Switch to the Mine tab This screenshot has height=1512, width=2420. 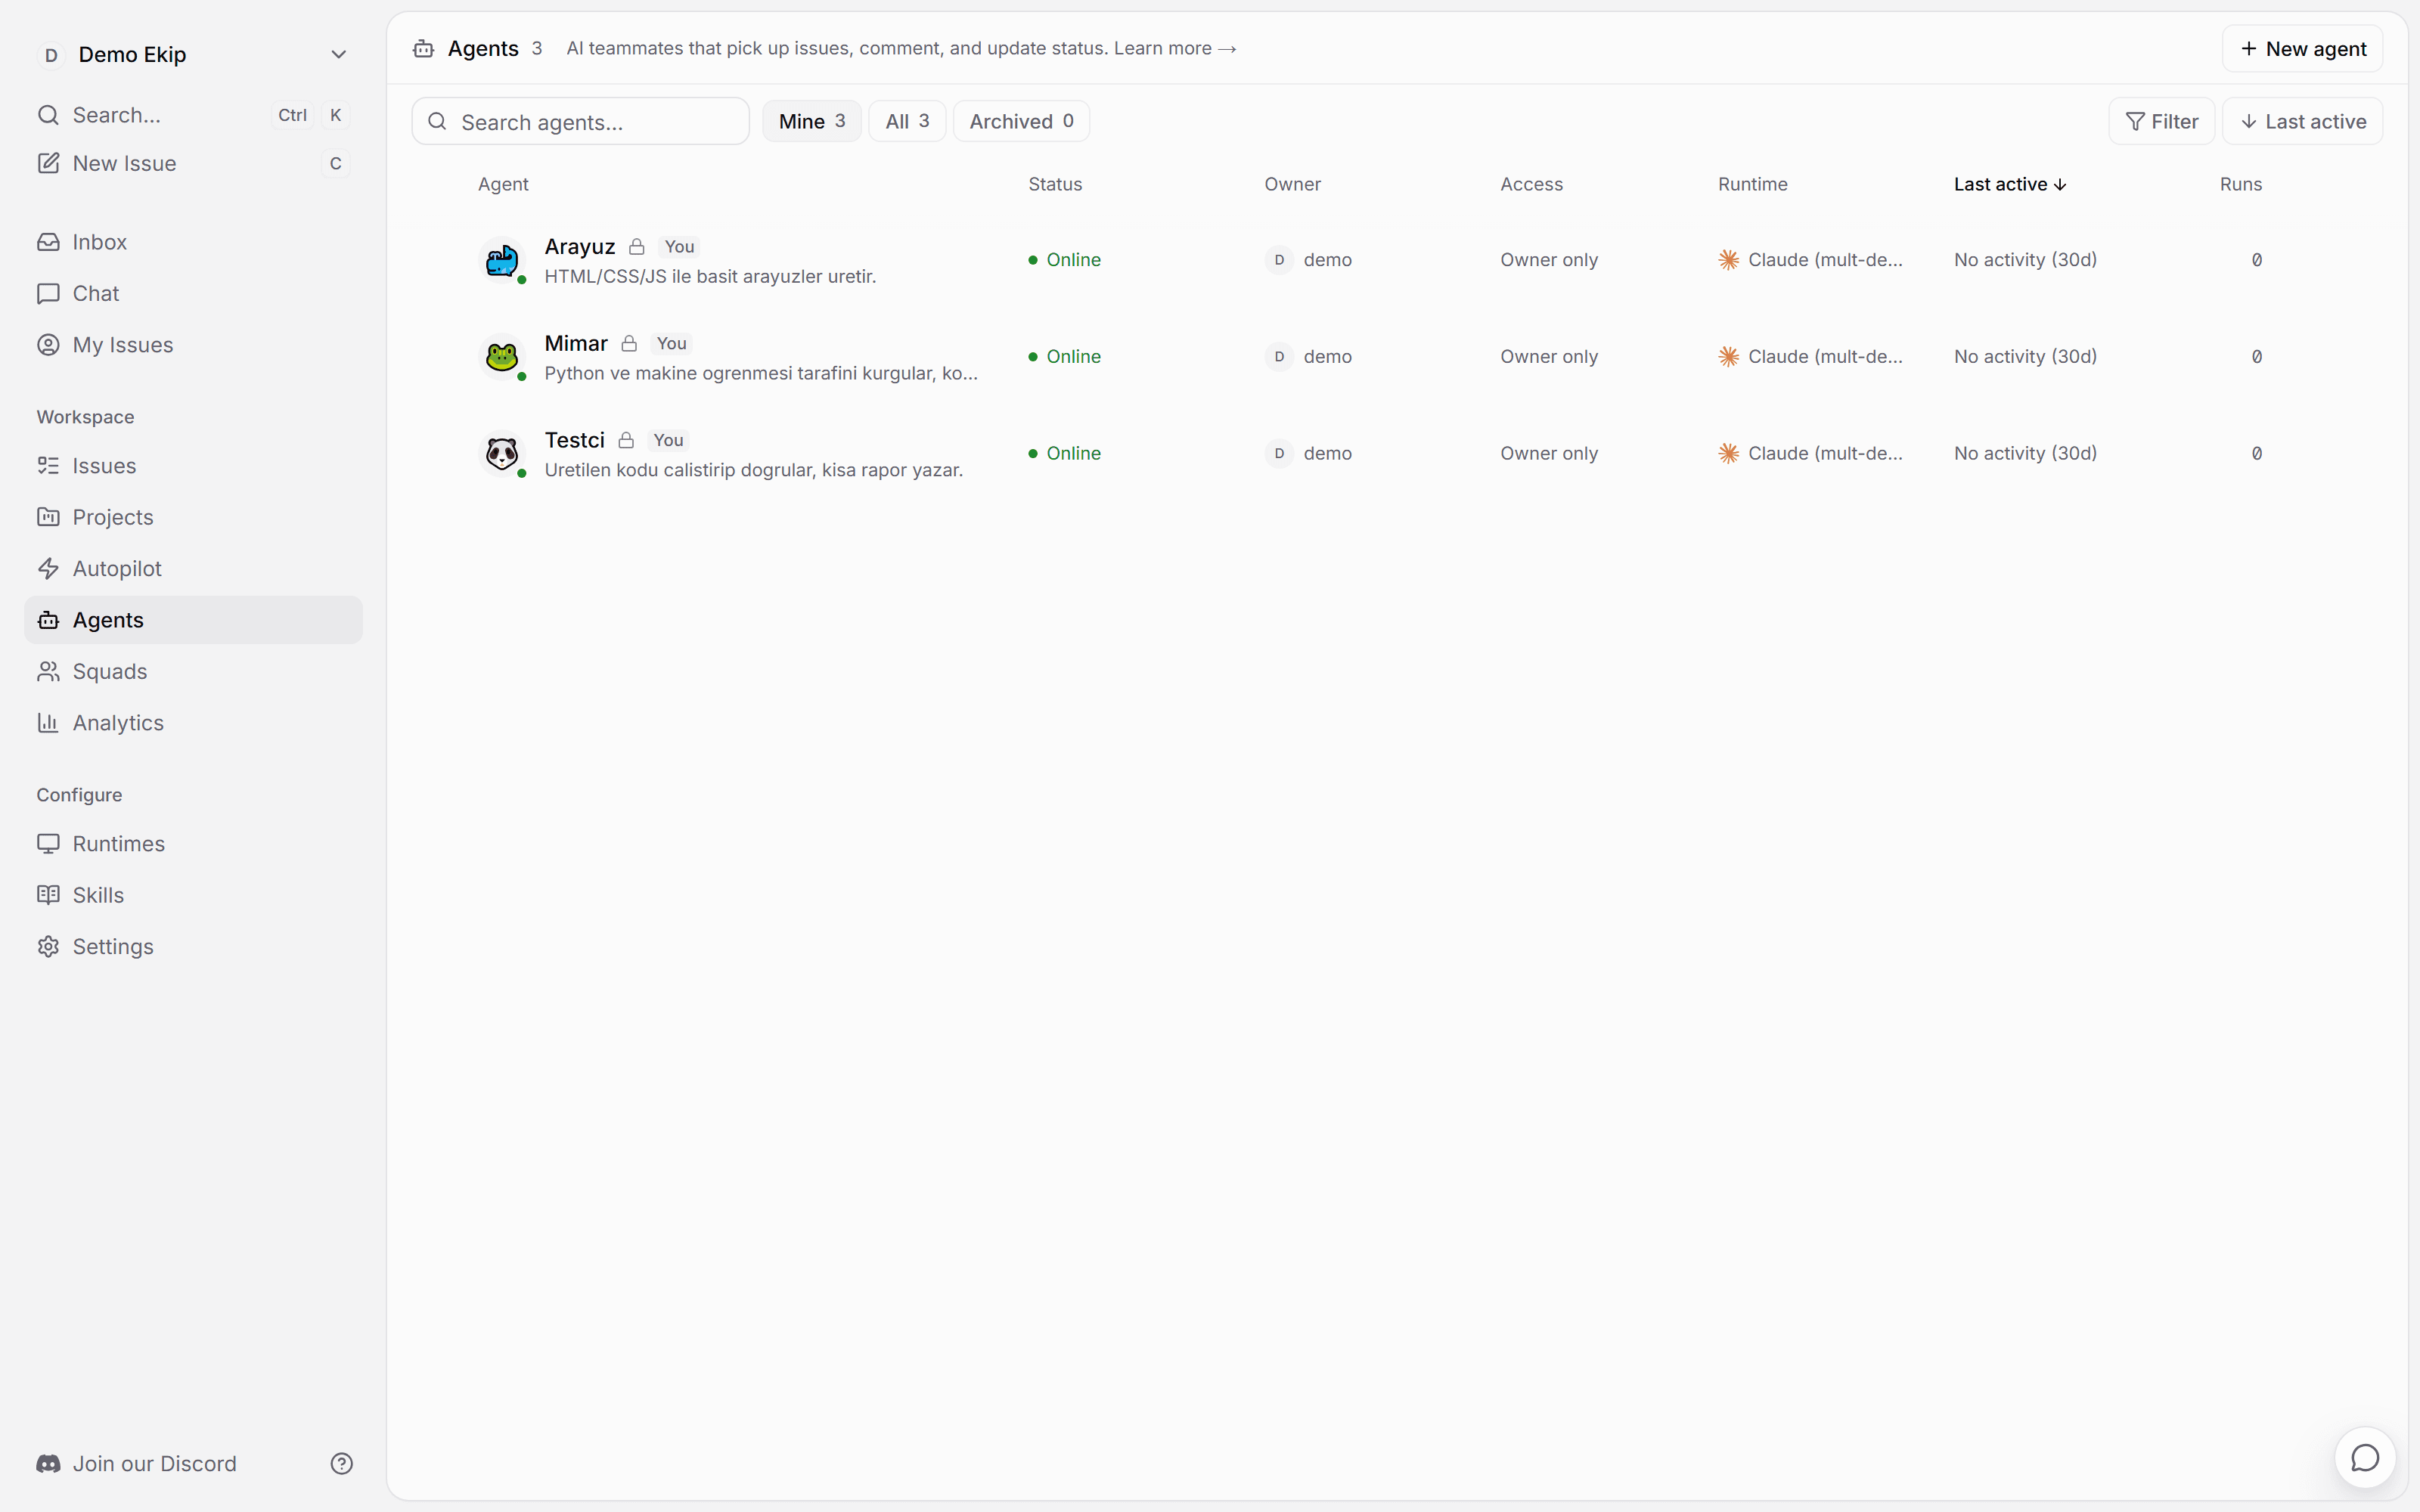pyautogui.click(x=812, y=121)
